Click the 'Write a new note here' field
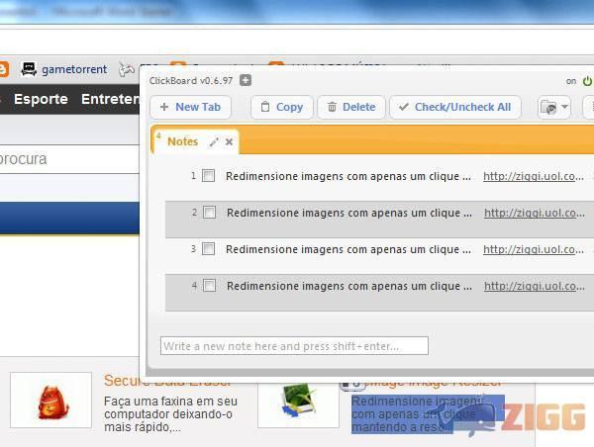Screen dimensions: 594x447 coord(294,346)
